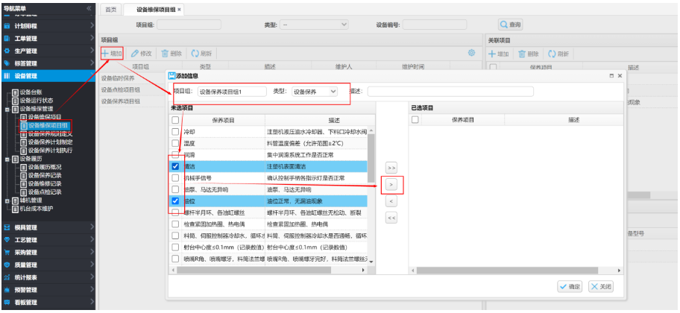Click the 看板管理 board icon
Viewport: 680px width, 313px height.
[7, 302]
